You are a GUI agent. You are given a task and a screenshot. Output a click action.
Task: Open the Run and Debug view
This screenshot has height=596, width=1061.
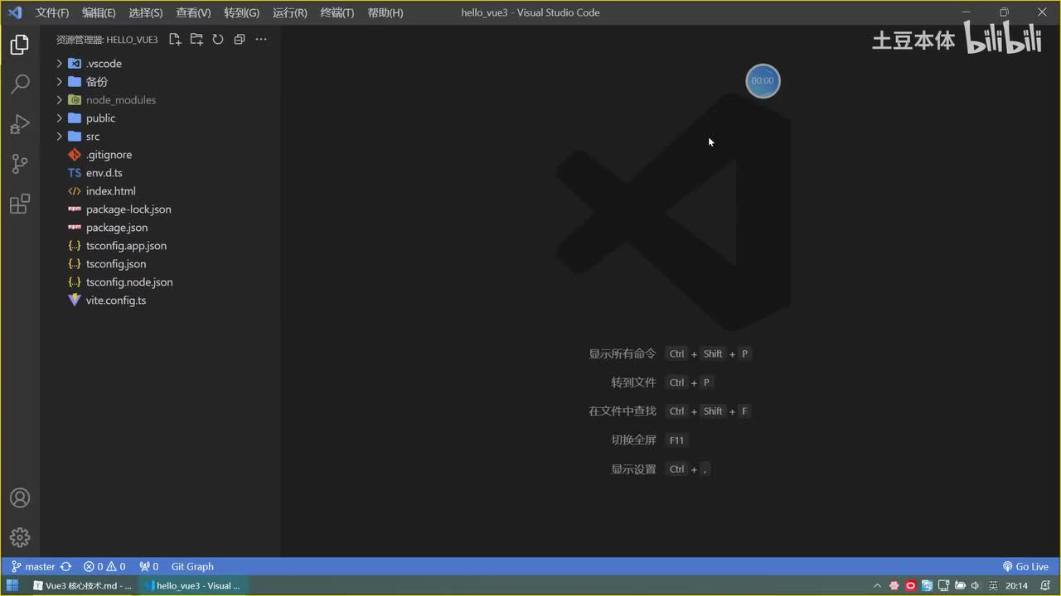click(x=20, y=124)
